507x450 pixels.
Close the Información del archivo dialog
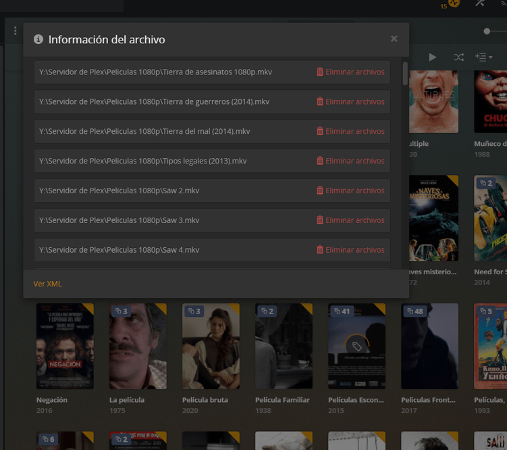coord(394,39)
